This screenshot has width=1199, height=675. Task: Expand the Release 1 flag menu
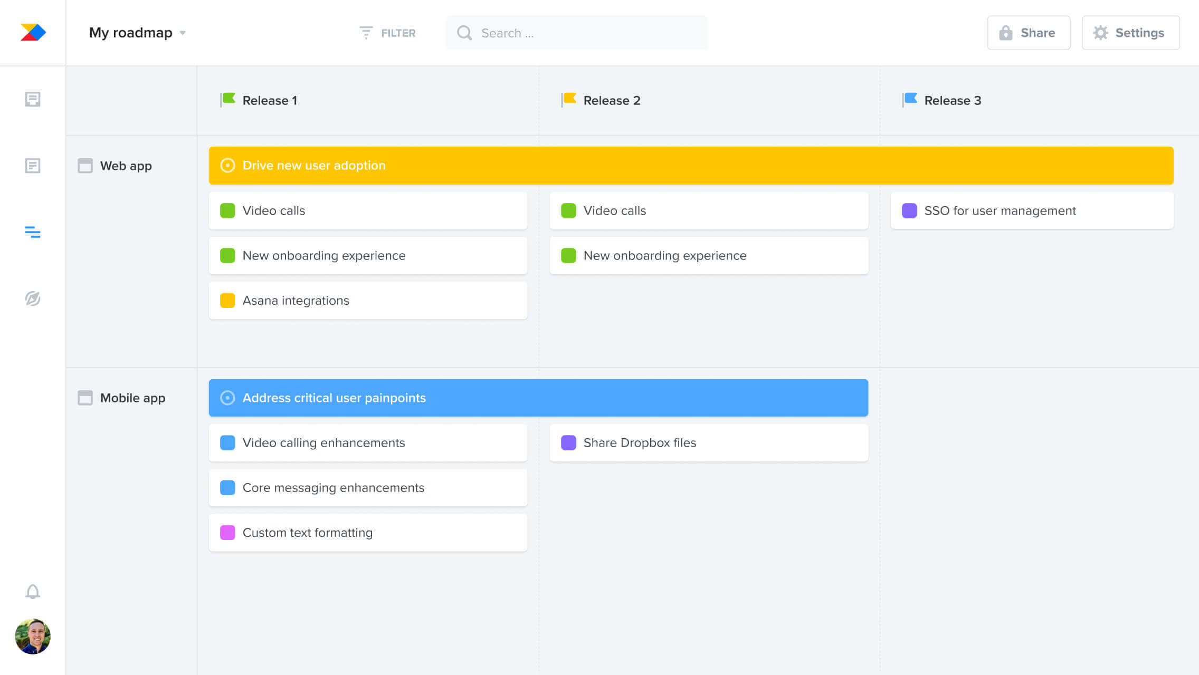[228, 100]
